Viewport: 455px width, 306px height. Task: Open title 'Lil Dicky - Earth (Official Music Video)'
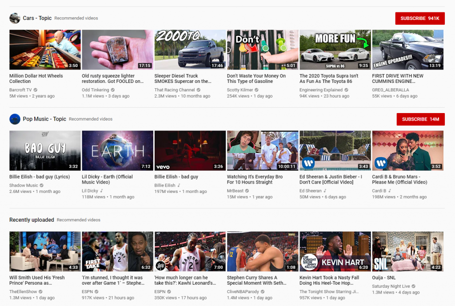click(x=107, y=179)
